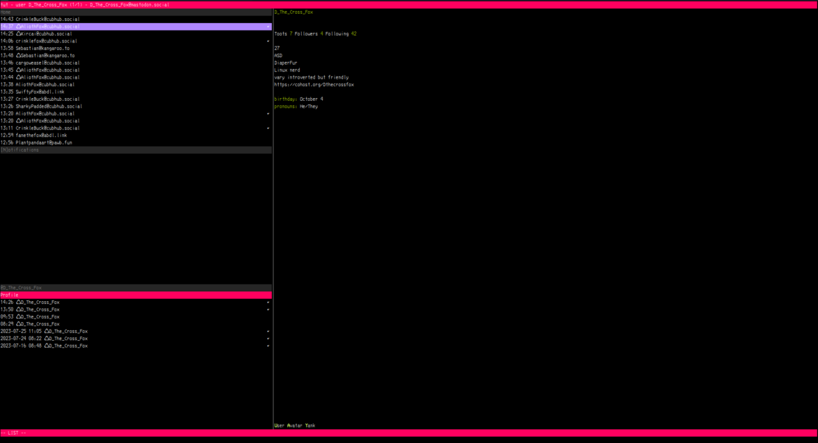The image size is (818, 443).
Task: Click the D_The_Cross_Fox profile name heading
Action: 294,12
